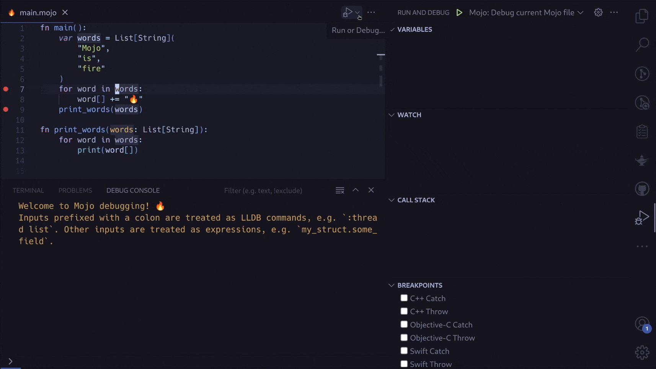This screenshot has height=369, width=656.
Task: Start debugging with the green play button
Action: [459, 12]
